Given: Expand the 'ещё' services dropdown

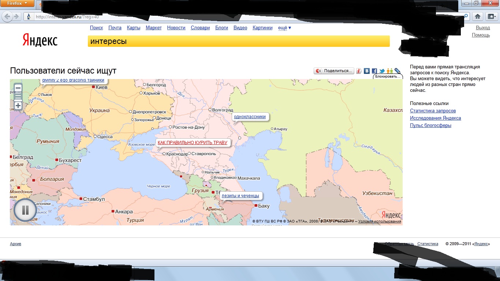Looking at the screenshot, I should pyautogui.click(x=284, y=28).
